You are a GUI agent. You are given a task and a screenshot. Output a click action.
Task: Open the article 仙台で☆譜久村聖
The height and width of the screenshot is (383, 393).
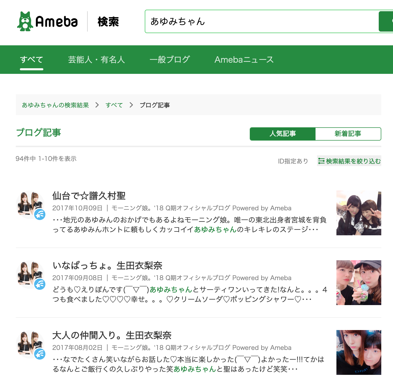click(89, 196)
